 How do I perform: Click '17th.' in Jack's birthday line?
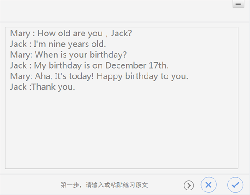[x=158, y=65]
